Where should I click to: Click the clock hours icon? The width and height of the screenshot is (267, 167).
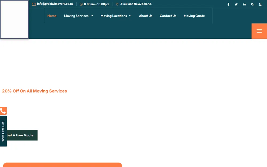[x=81, y=4]
